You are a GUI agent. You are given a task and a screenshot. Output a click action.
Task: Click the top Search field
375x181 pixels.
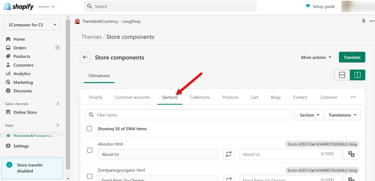[170, 6]
